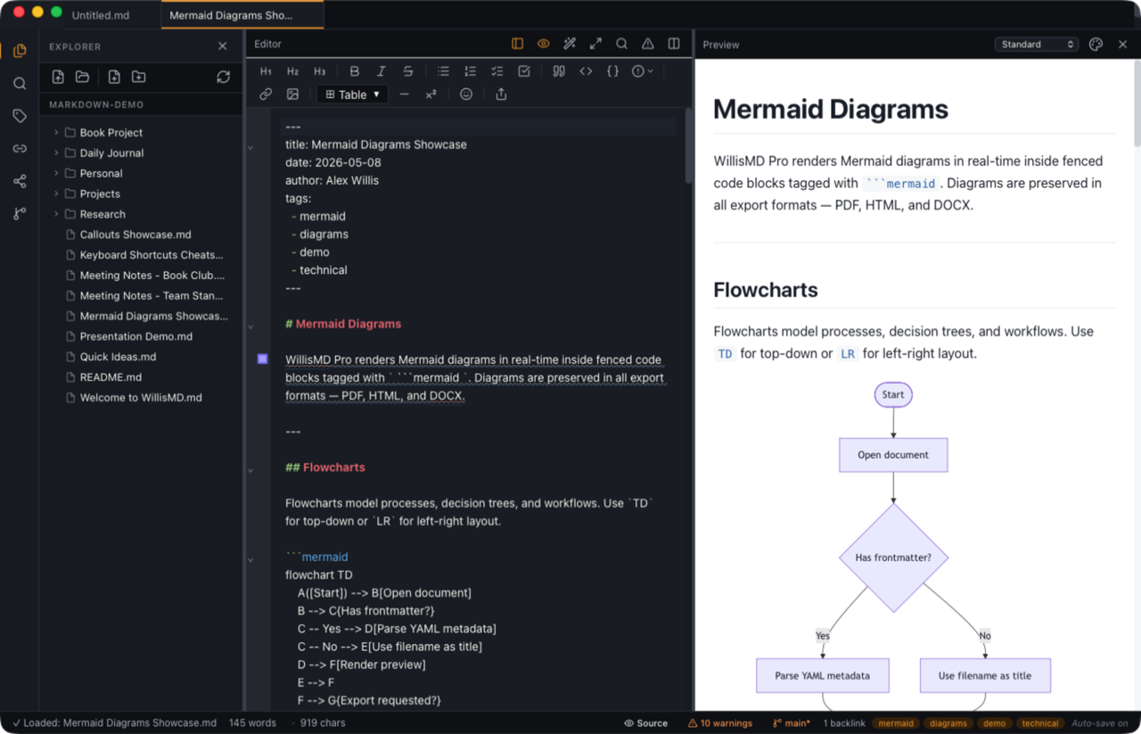Open the tags panel in the activity bar
Screen dimensions: 1141x734
point(20,116)
